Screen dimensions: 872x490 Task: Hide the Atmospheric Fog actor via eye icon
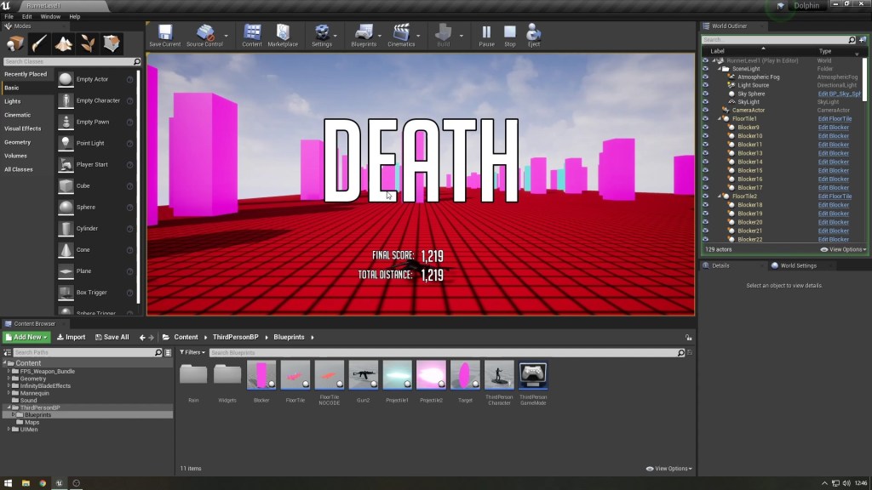[x=705, y=77]
